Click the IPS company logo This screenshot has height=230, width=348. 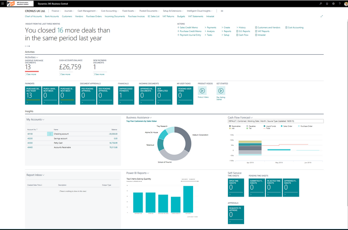click(20, 3)
